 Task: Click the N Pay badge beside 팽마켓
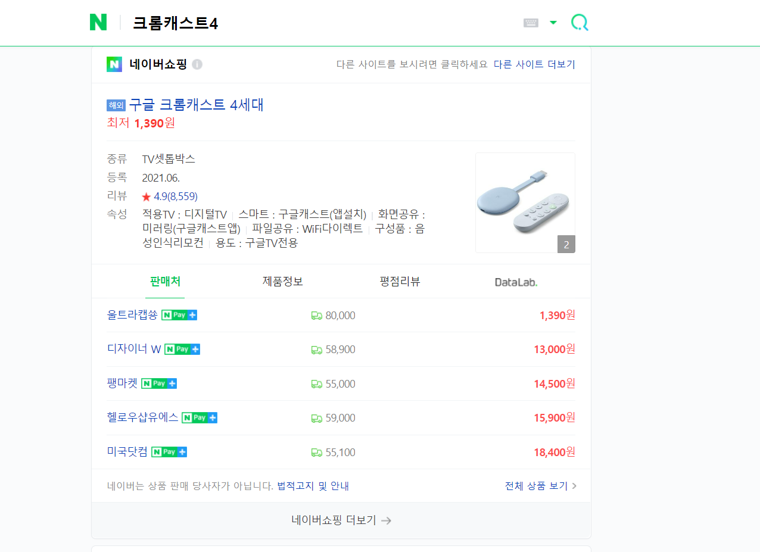click(x=159, y=383)
